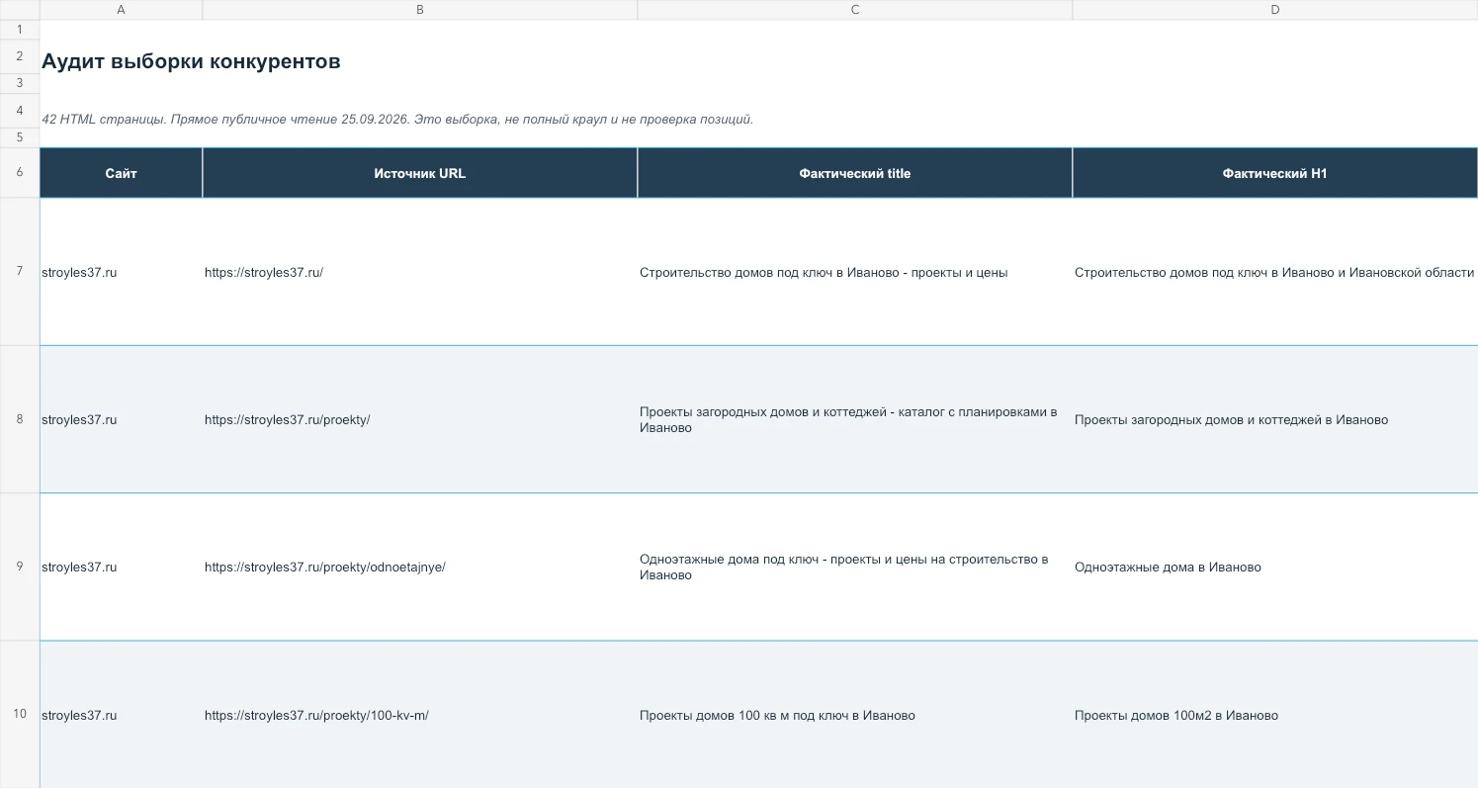The width and height of the screenshot is (1478, 788).
Task: Click the '42 HTML страницы' note cell
Action: (x=397, y=120)
